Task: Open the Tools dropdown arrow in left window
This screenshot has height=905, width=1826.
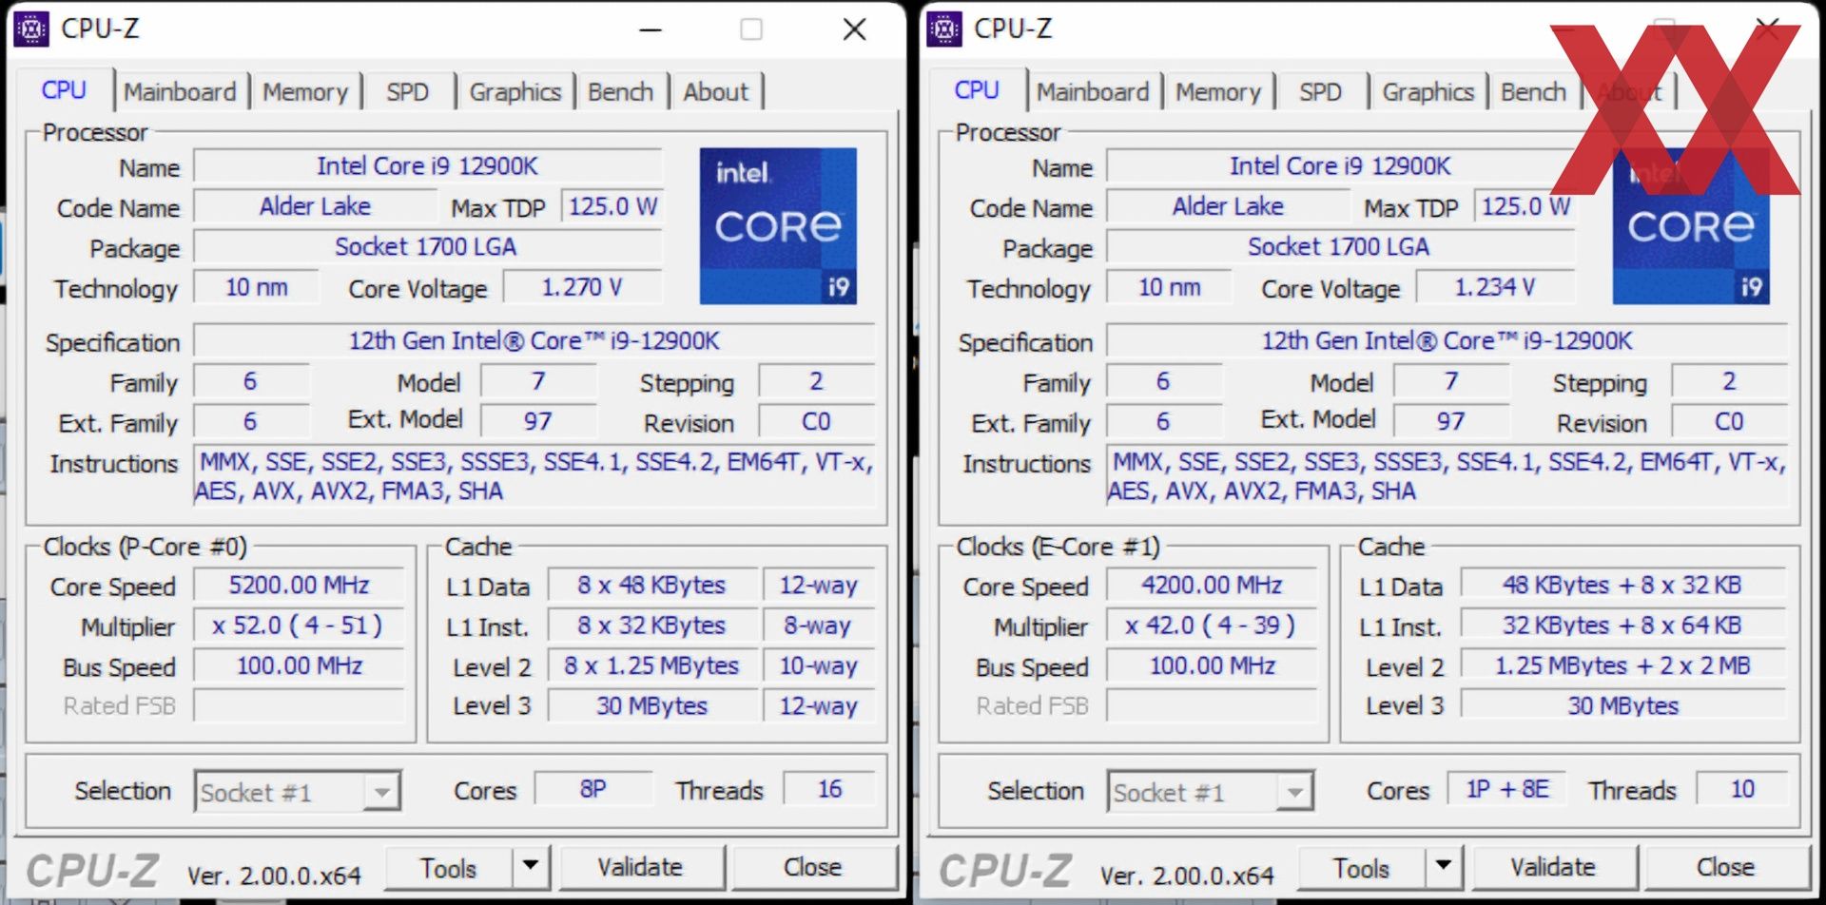Action: pyautogui.click(x=532, y=866)
